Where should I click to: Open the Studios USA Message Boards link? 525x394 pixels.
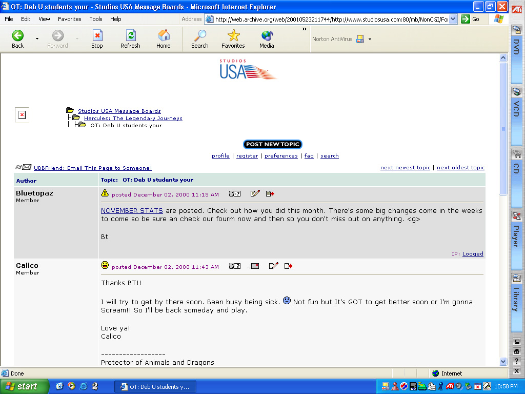click(x=119, y=111)
